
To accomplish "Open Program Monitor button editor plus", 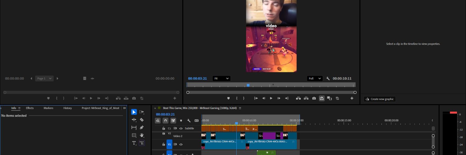I will click(352, 98).
